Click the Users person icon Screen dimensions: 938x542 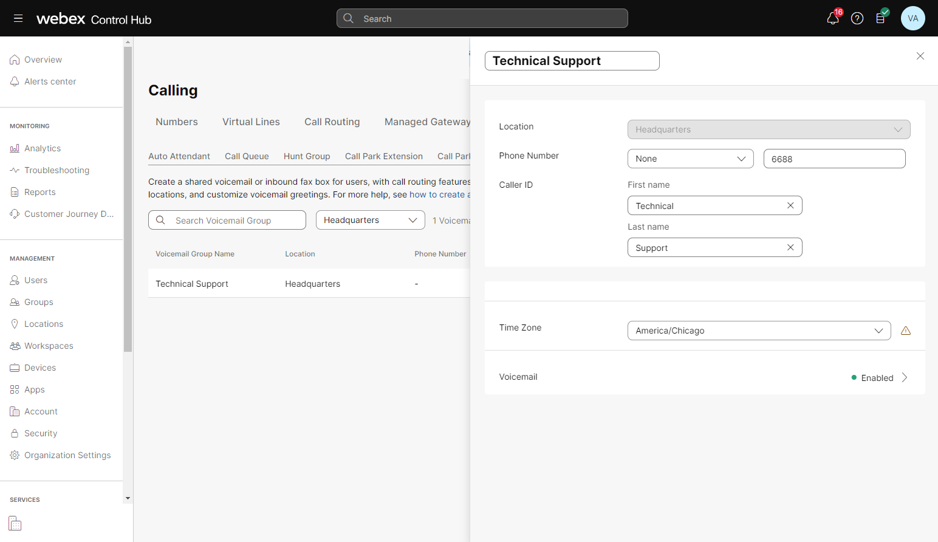pos(15,280)
